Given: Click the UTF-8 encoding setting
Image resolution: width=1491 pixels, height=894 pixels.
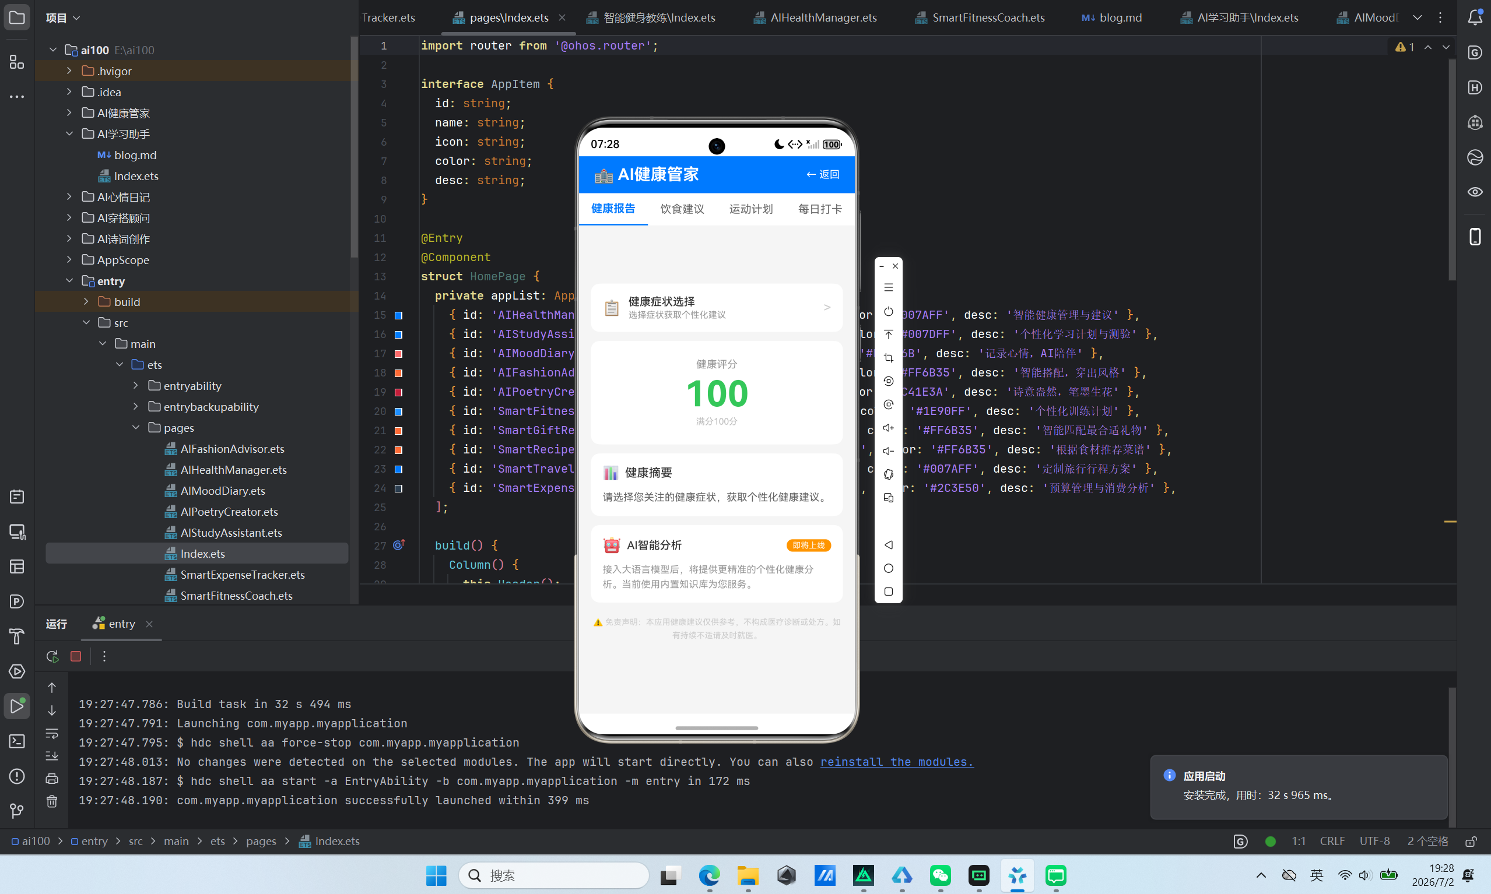Looking at the screenshot, I should (x=1375, y=841).
